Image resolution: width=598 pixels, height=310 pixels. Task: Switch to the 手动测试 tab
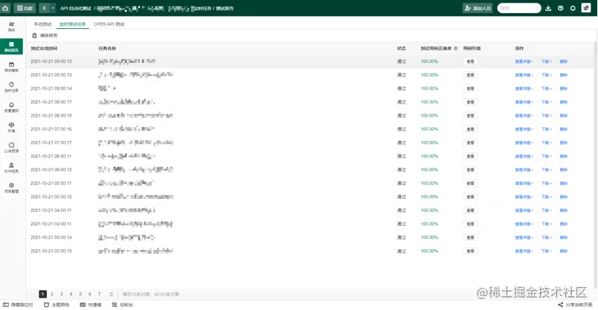(x=43, y=24)
